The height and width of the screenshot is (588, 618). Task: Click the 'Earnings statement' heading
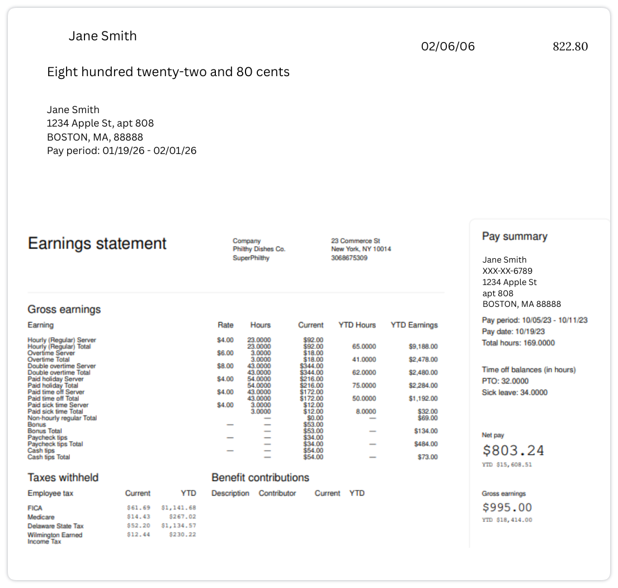(97, 244)
